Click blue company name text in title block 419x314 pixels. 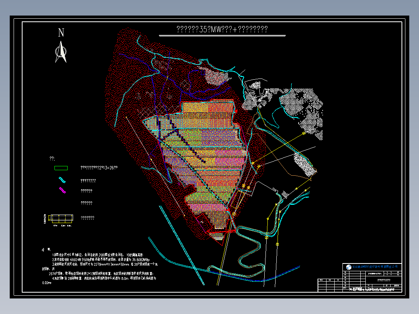coord(375,267)
